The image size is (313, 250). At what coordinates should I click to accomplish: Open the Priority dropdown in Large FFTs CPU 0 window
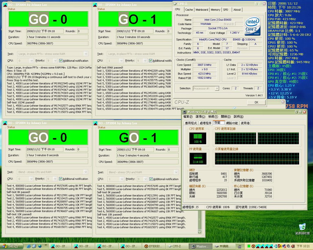pyautogui.click(x=55, y=60)
